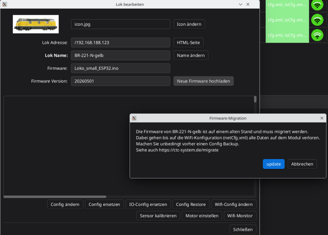Click the yellow locomotive thumbnail image
Viewport: 328px width, 235px height.
(x=36, y=24)
